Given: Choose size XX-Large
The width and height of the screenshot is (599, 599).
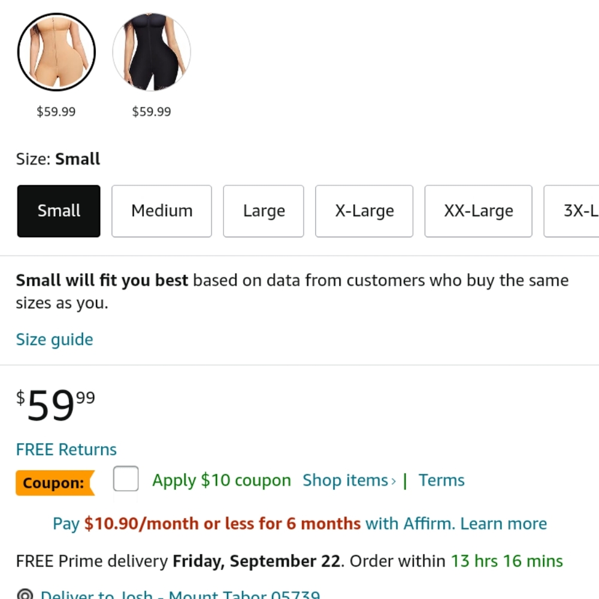Looking at the screenshot, I should tap(478, 211).
